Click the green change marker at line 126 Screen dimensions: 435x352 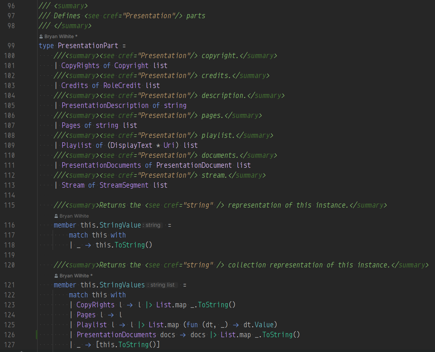(37, 334)
